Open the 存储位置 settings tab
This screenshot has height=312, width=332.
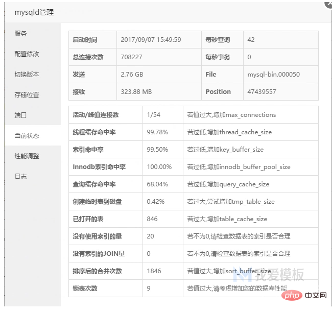tap(27, 95)
